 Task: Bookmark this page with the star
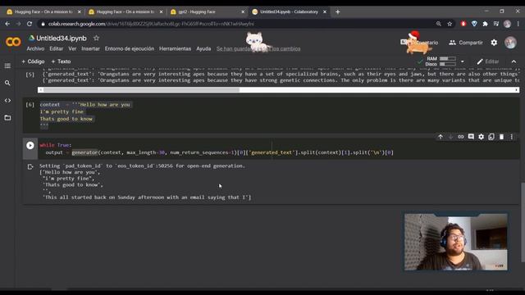pos(450,24)
